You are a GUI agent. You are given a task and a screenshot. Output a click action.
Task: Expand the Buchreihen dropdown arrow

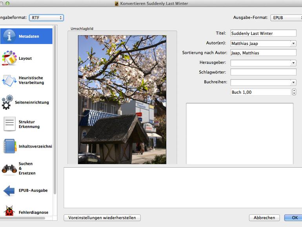pos(293,82)
